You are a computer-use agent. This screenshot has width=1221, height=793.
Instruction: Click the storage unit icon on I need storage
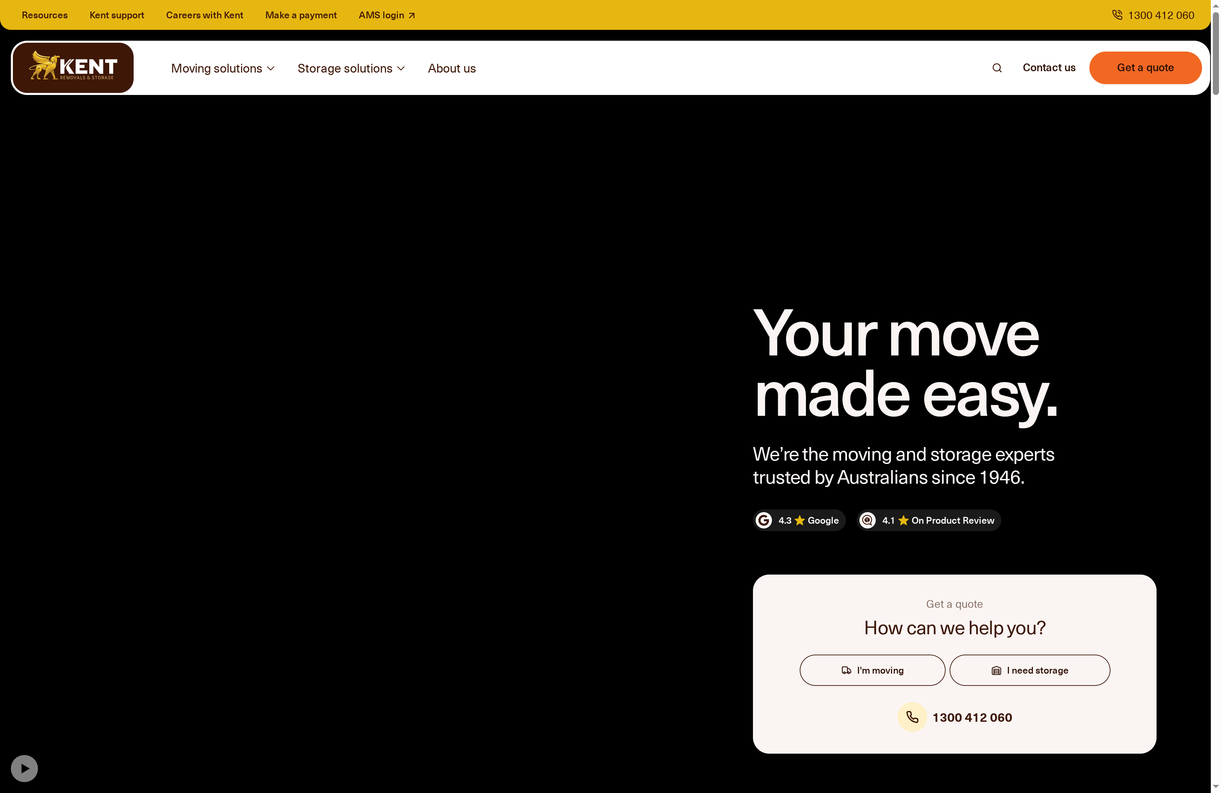pos(996,671)
